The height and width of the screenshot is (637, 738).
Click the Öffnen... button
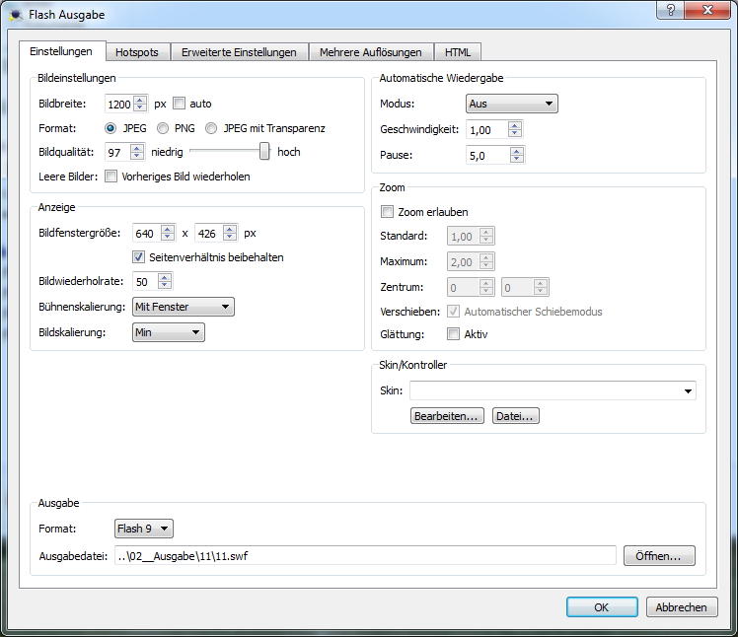(658, 556)
